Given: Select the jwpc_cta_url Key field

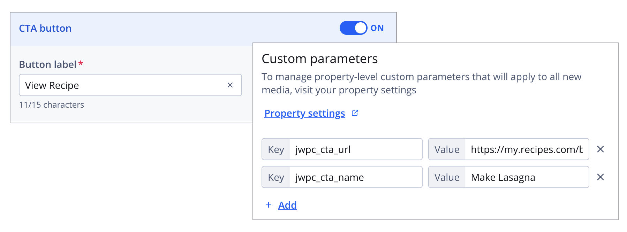Looking at the screenshot, I should pyautogui.click(x=356, y=149).
